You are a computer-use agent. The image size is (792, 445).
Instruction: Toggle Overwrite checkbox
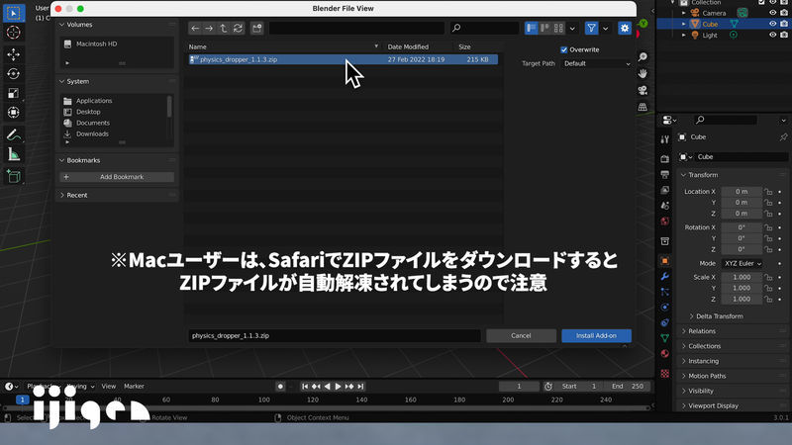click(563, 49)
